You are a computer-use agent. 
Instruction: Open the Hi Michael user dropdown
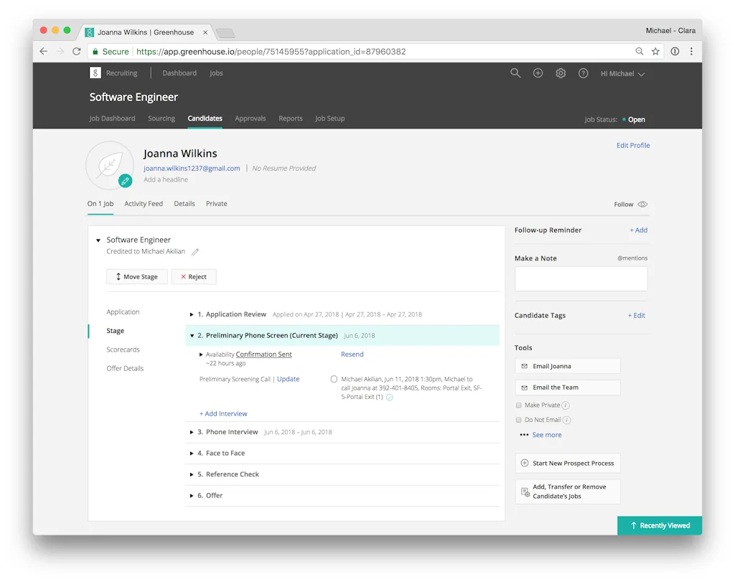pos(622,74)
